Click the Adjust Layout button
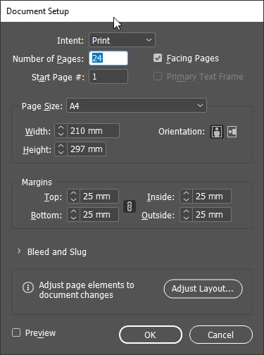Image resolution: width=264 pixels, height=355 pixels. click(203, 289)
